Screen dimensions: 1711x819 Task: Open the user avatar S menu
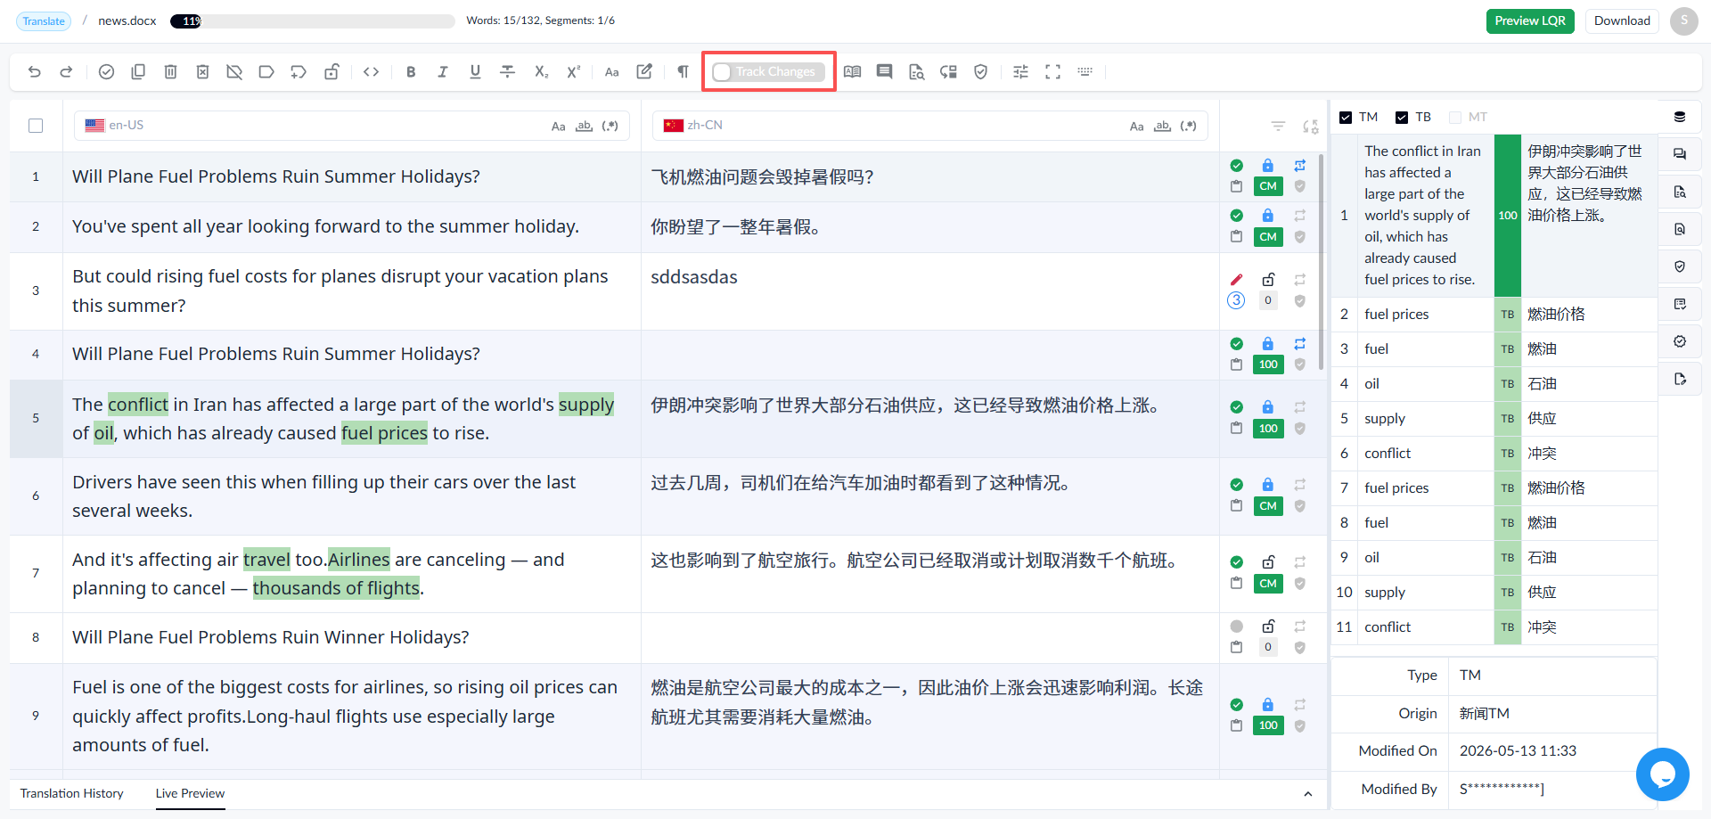click(1683, 20)
